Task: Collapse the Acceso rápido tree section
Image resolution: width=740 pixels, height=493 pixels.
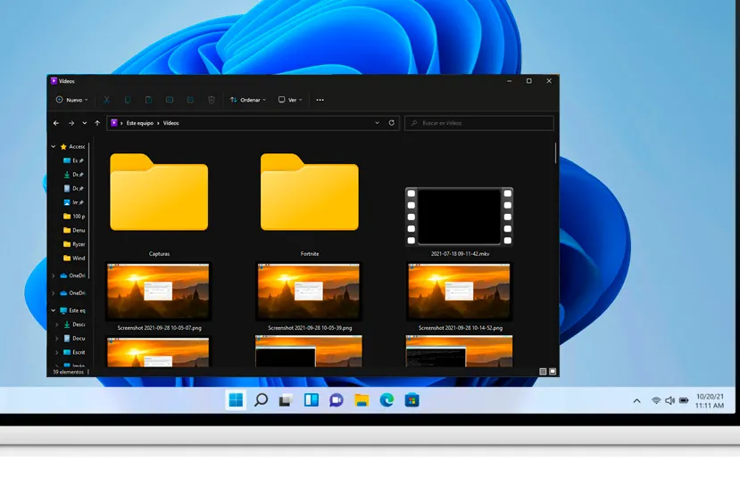Action: pyautogui.click(x=54, y=146)
